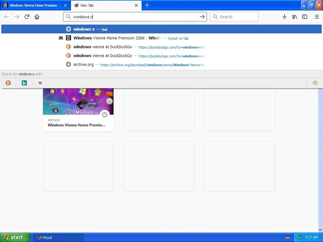
Task: Select the archive.org download suggestion
Action: coord(161,65)
